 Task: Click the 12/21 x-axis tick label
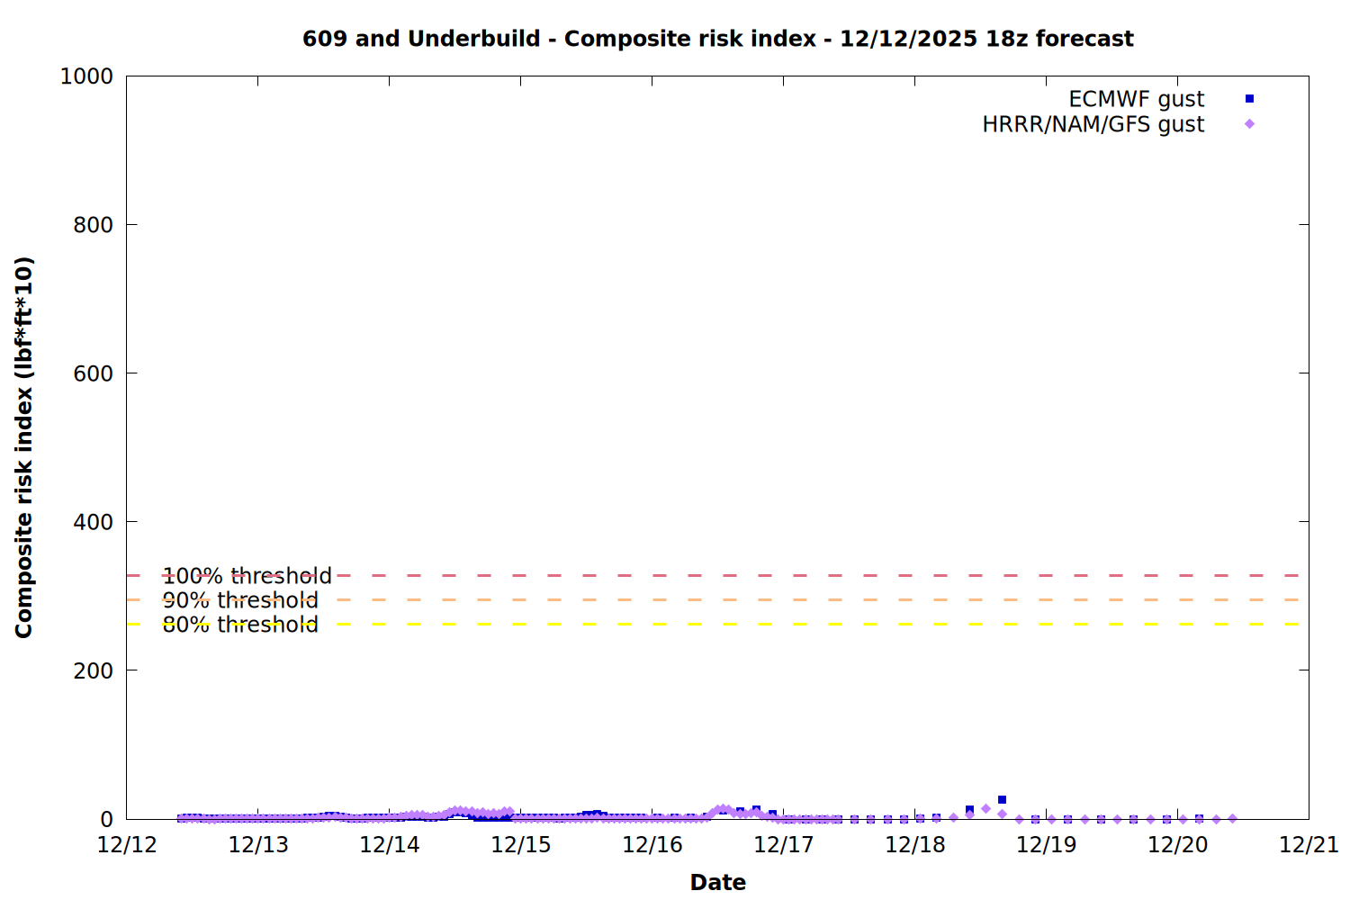[x=1309, y=845]
